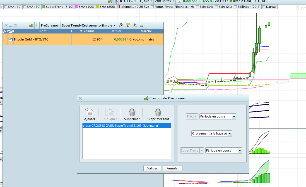Click the Supprimer trash icon
This screenshot has width=306, height=187.
(132, 113)
